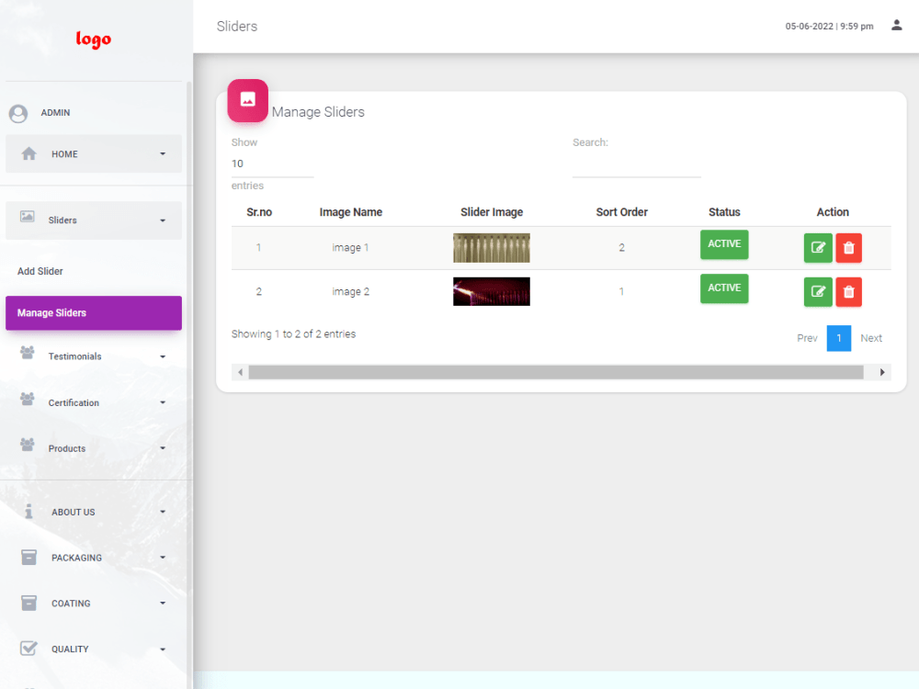Click "Showing 1 to 2 of 2 entries" text
This screenshot has height=689, width=919.
click(x=294, y=334)
